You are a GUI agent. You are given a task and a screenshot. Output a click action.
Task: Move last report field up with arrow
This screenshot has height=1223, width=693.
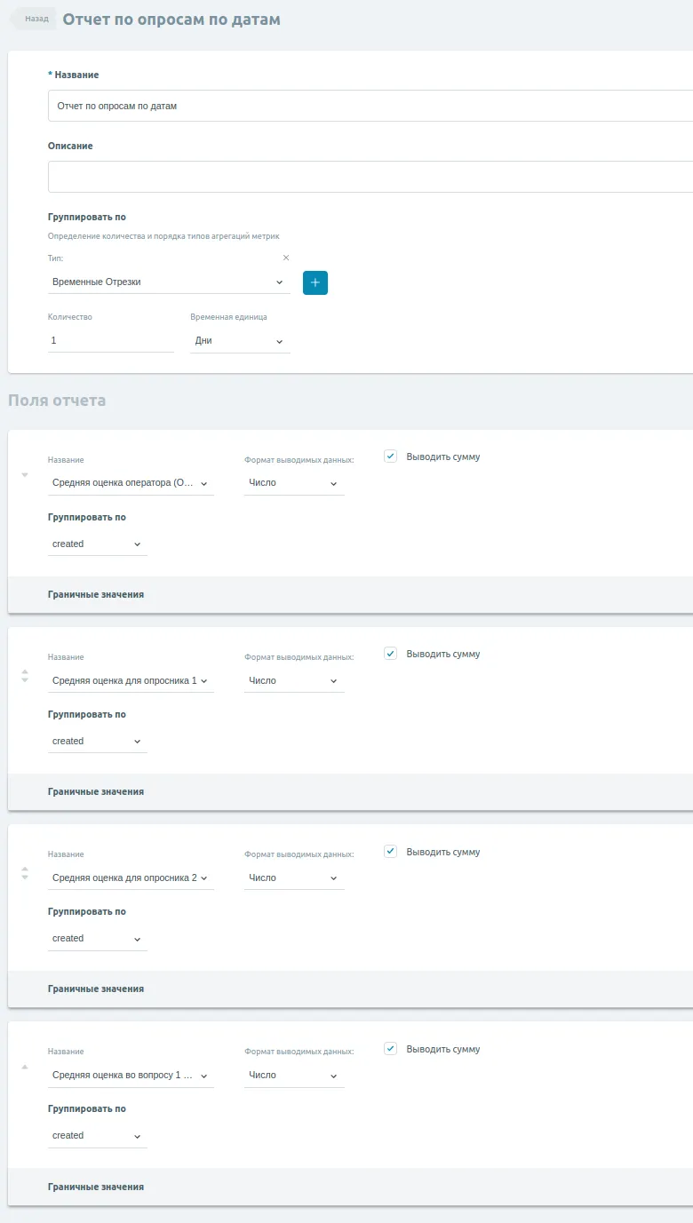click(x=25, y=1066)
